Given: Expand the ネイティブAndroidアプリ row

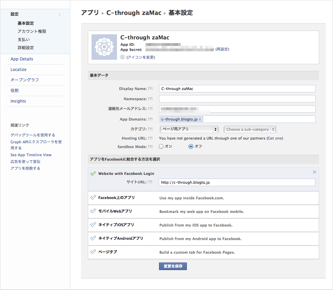Looking at the screenshot, I should pos(203,239).
